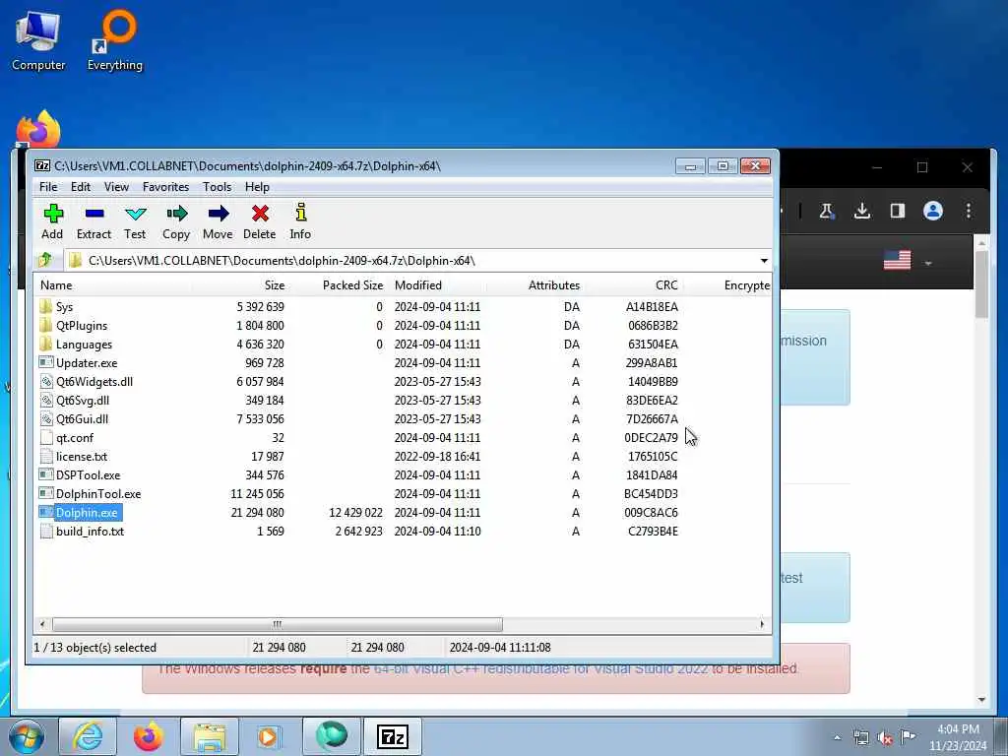Select the Qt6Gui.dll file name
The image size is (1008, 756).
[x=82, y=418]
